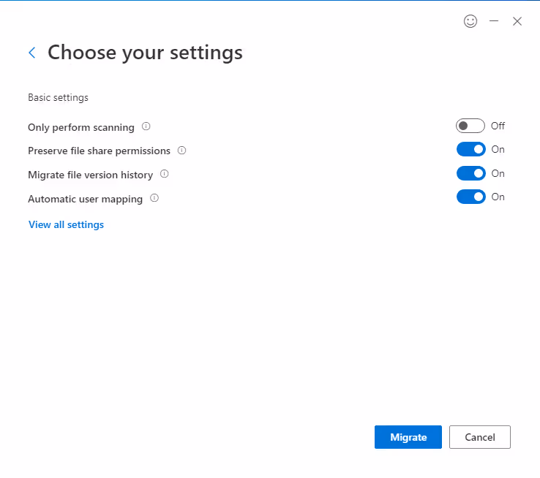Show info for Preserve file share permissions

(x=181, y=151)
